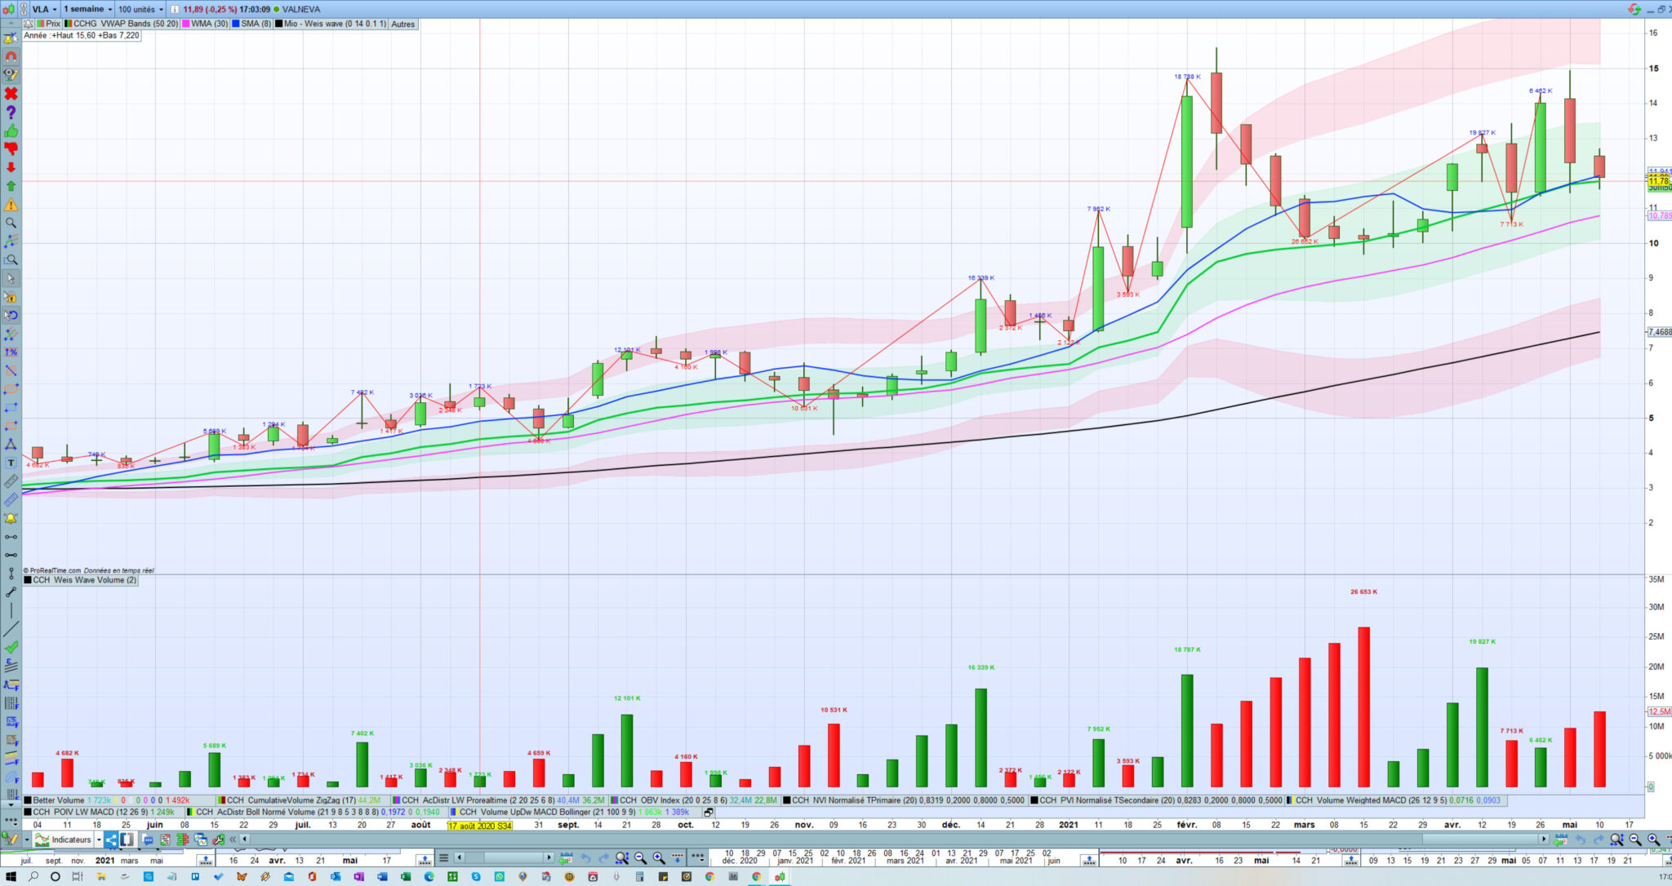Toggle the WMA (30) indicator legend
The width and height of the screenshot is (1672, 886).
205,24
